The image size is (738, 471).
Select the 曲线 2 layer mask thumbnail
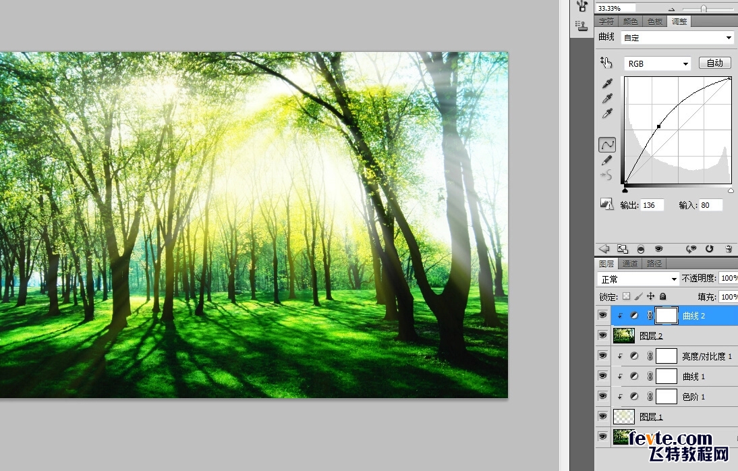(x=666, y=316)
